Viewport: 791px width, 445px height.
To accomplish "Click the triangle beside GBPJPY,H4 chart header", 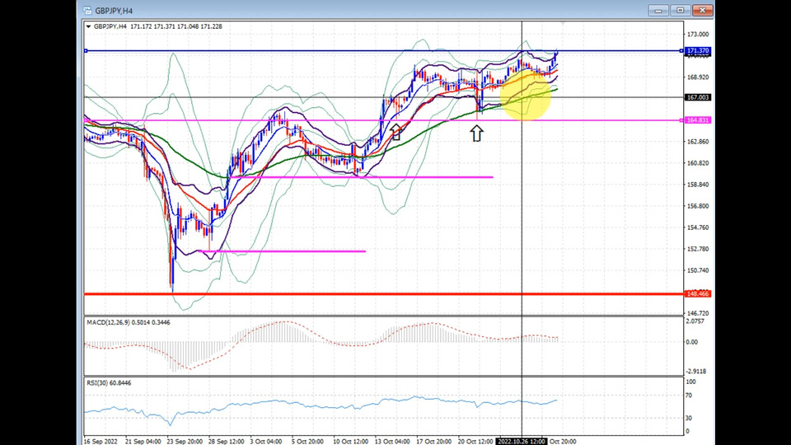I will coord(88,26).
